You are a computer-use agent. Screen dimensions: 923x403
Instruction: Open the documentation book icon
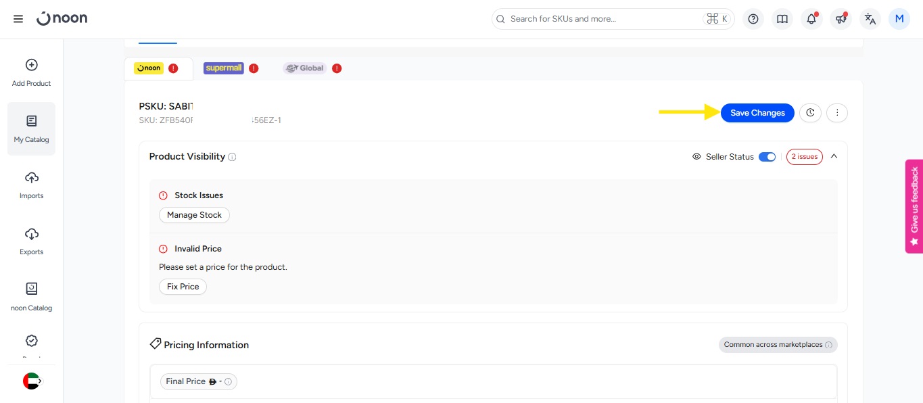(x=782, y=19)
